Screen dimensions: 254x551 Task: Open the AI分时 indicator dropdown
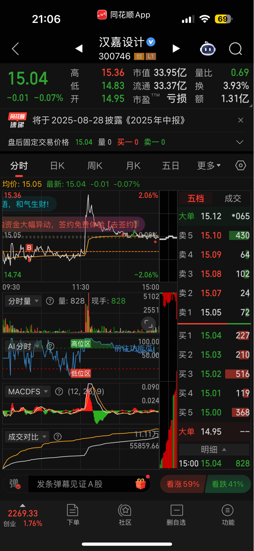coord(23,346)
